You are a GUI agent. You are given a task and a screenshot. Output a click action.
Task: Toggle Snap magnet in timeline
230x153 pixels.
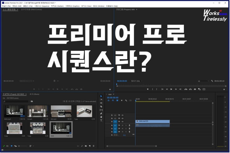click(113, 100)
